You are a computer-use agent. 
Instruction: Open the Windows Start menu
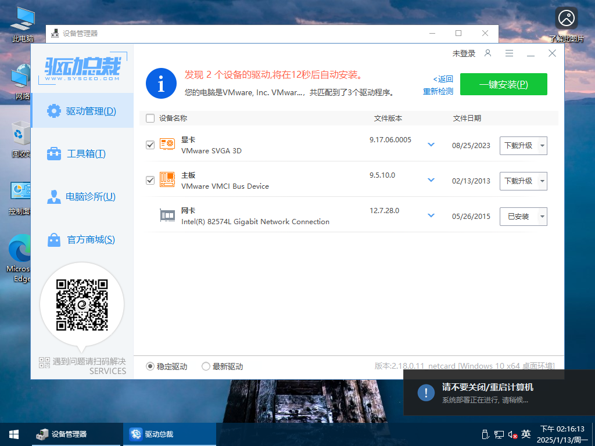[x=14, y=434]
